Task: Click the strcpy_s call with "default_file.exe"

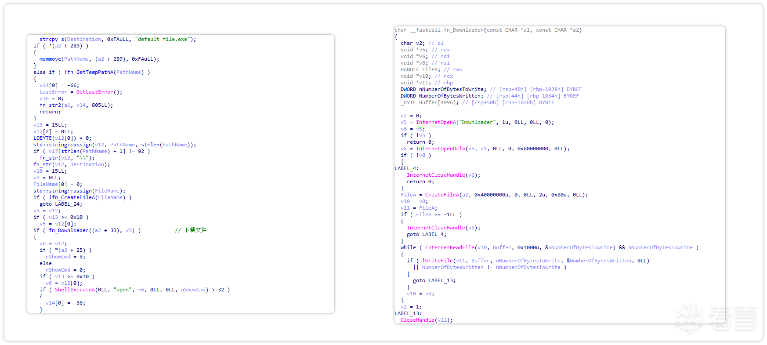Action: click(118, 39)
